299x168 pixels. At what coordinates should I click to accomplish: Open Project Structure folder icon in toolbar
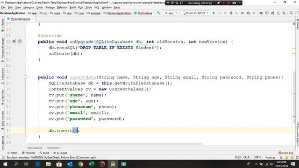(x=261, y=13)
